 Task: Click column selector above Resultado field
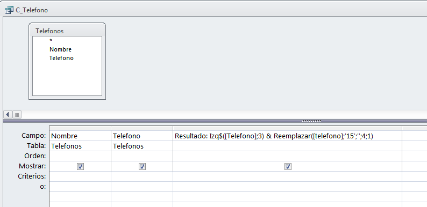(x=287, y=128)
